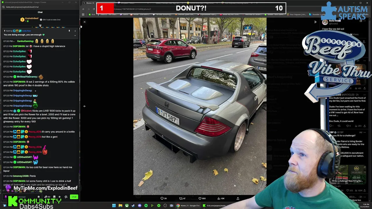Click Gift 1 sub to take 2nd
The height and width of the screenshot is (209, 372).
tap(51, 20)
